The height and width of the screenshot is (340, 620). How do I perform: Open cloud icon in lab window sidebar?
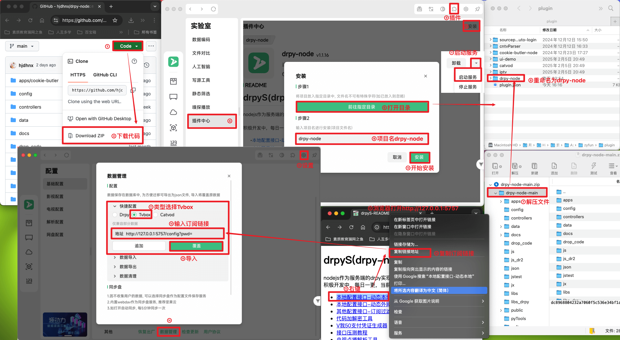173,112
